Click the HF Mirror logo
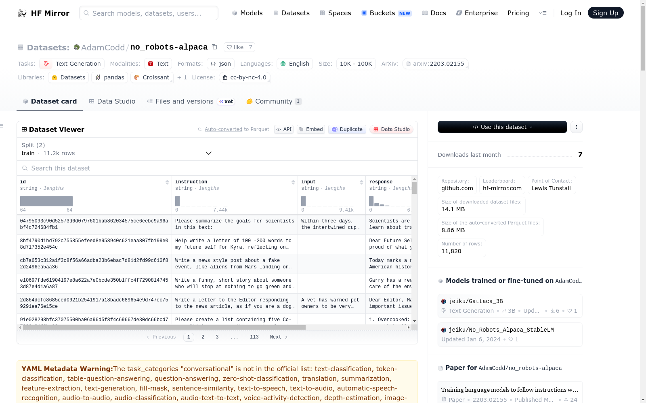The width and height of the screenshot is (646, 403). click(x=44, y=13)
